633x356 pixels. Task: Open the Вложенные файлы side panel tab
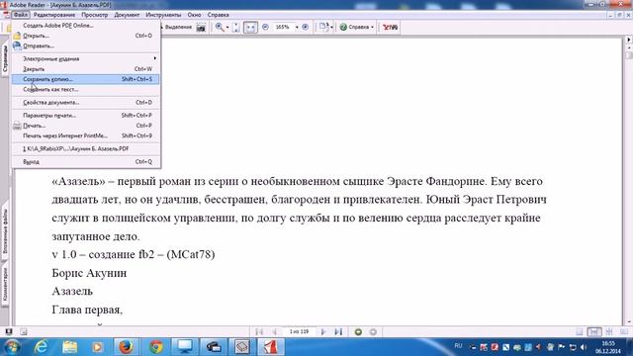click(5, 230)
